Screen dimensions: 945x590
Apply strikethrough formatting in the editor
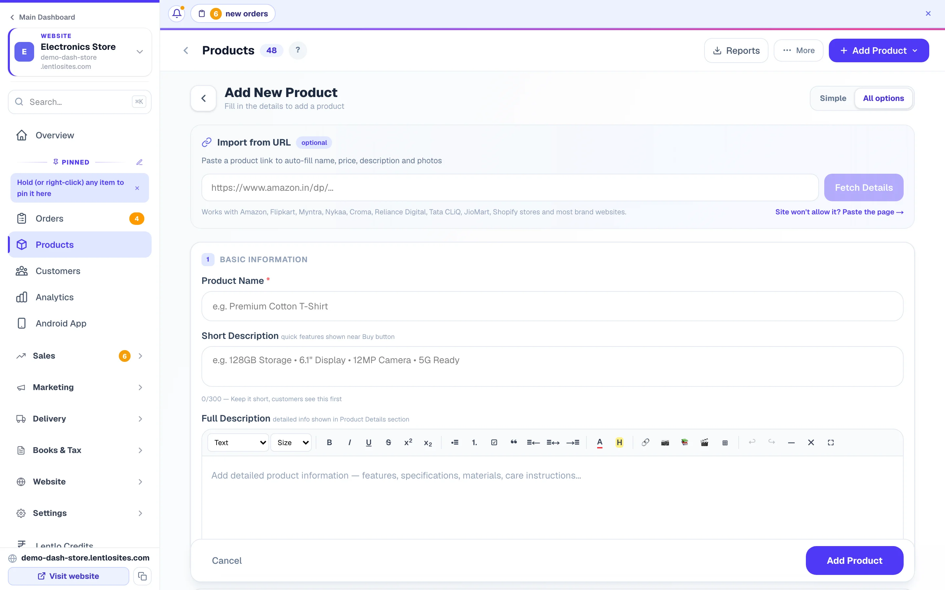388,442
